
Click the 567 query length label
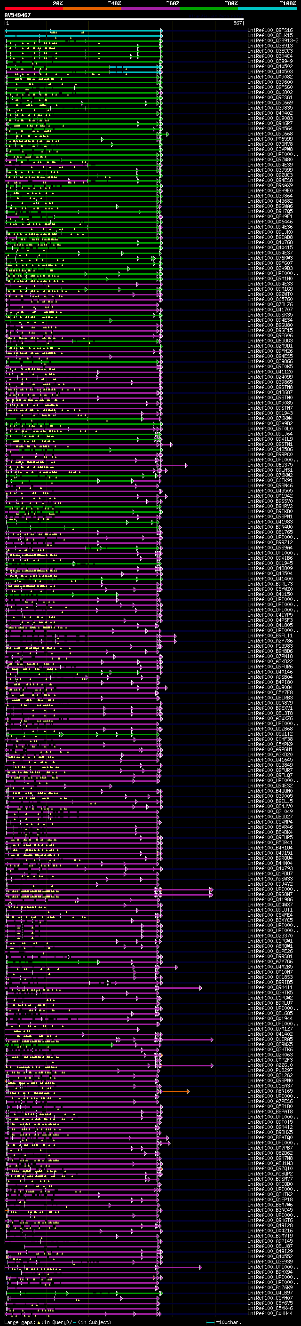(x=237, y=23)
